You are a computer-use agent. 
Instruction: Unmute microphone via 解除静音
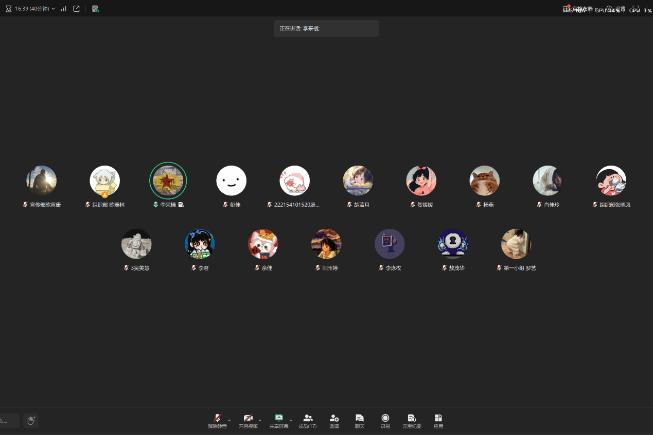(217, 421)
